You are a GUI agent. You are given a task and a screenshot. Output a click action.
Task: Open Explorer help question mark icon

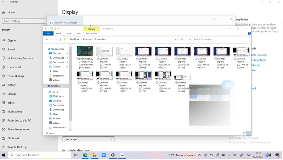[249, 33]
